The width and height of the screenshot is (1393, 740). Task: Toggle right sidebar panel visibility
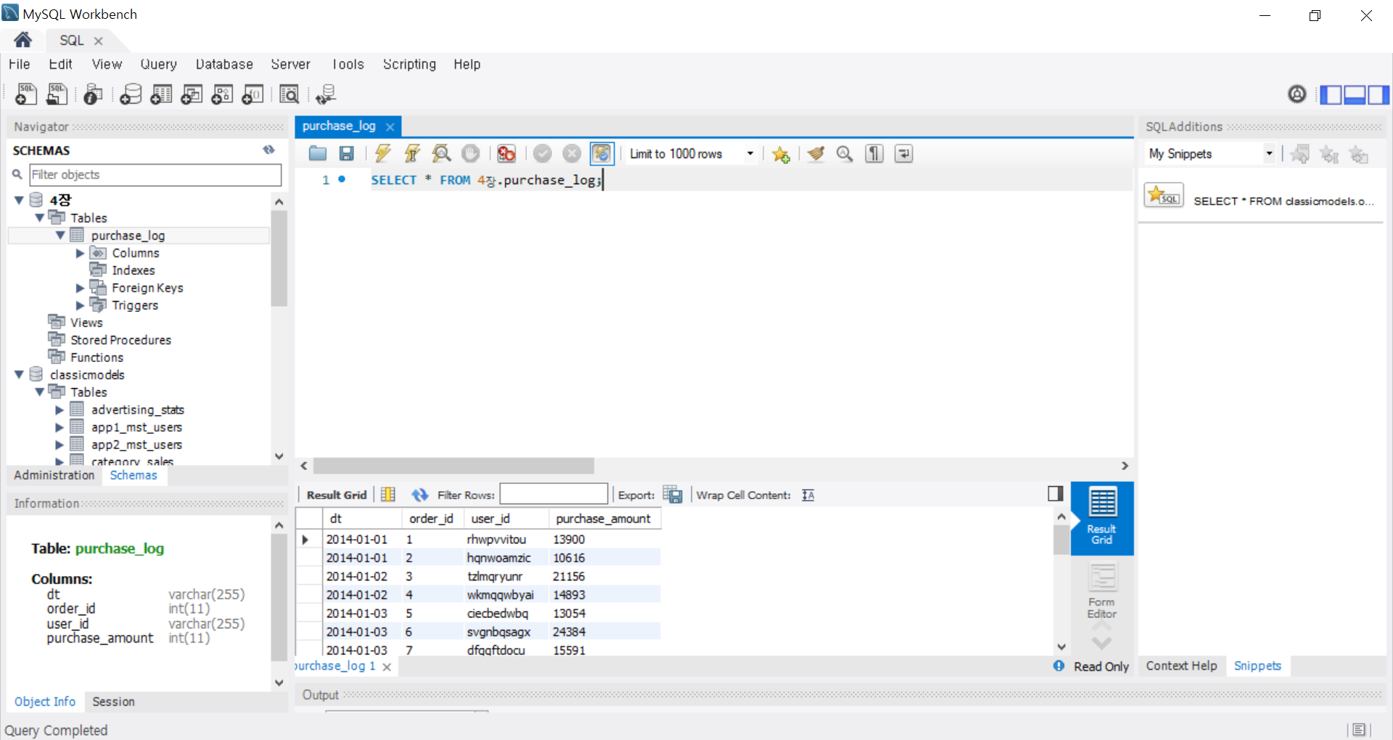click(x=1378, y=94)
